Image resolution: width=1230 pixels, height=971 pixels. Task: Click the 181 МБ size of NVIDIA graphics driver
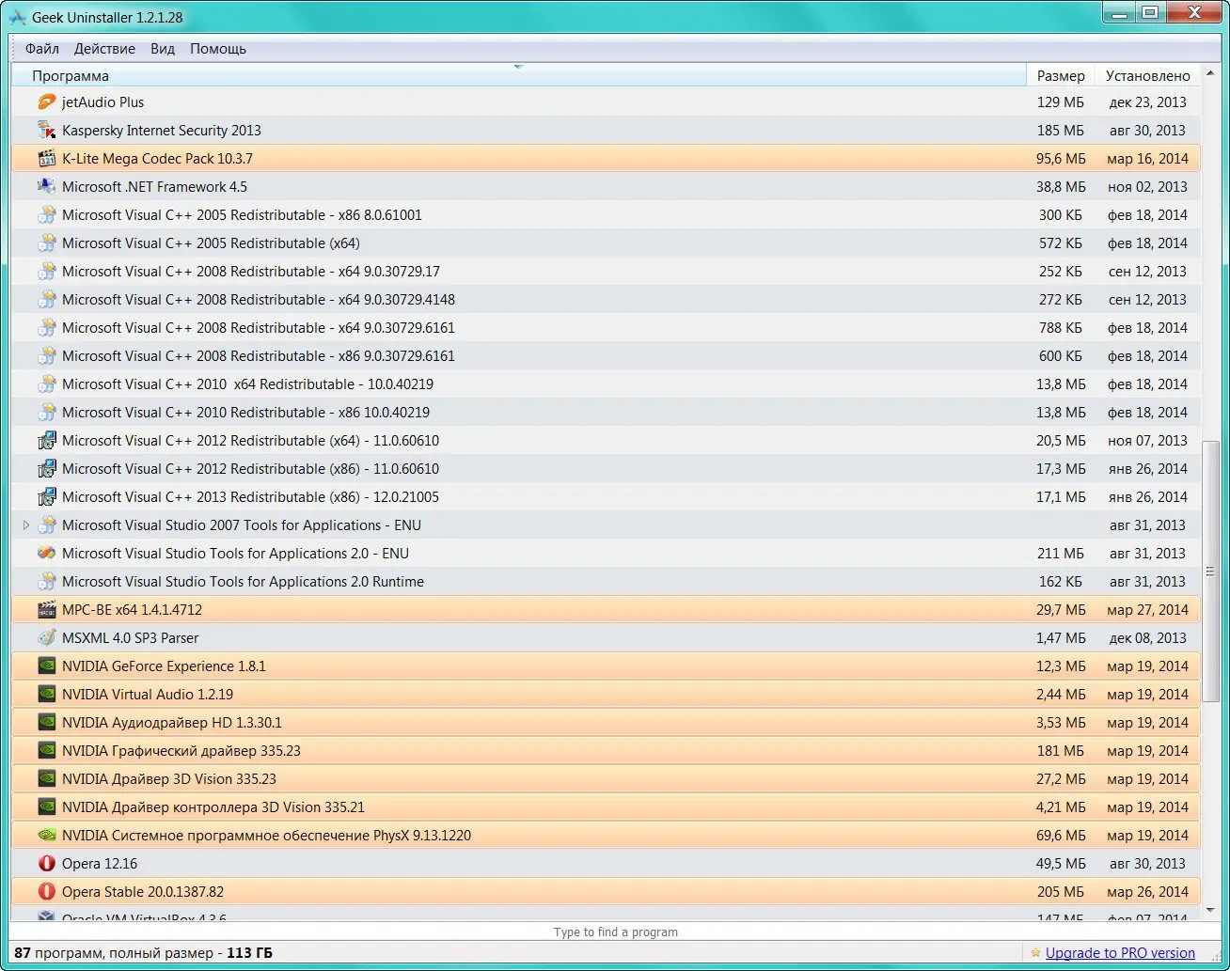click(x=1061, y=750)
